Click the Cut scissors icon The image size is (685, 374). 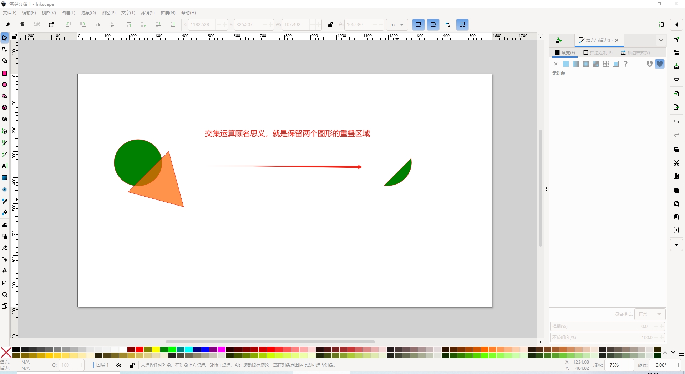(676, 163)
